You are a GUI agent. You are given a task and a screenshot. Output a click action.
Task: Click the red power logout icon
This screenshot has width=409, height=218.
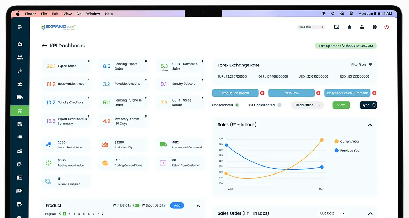click(x=386, y=27)
